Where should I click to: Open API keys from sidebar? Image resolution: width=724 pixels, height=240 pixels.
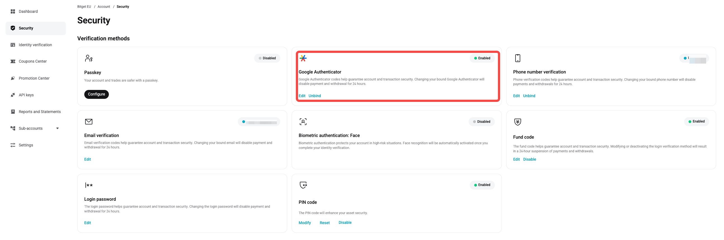[x=26, y=95]
